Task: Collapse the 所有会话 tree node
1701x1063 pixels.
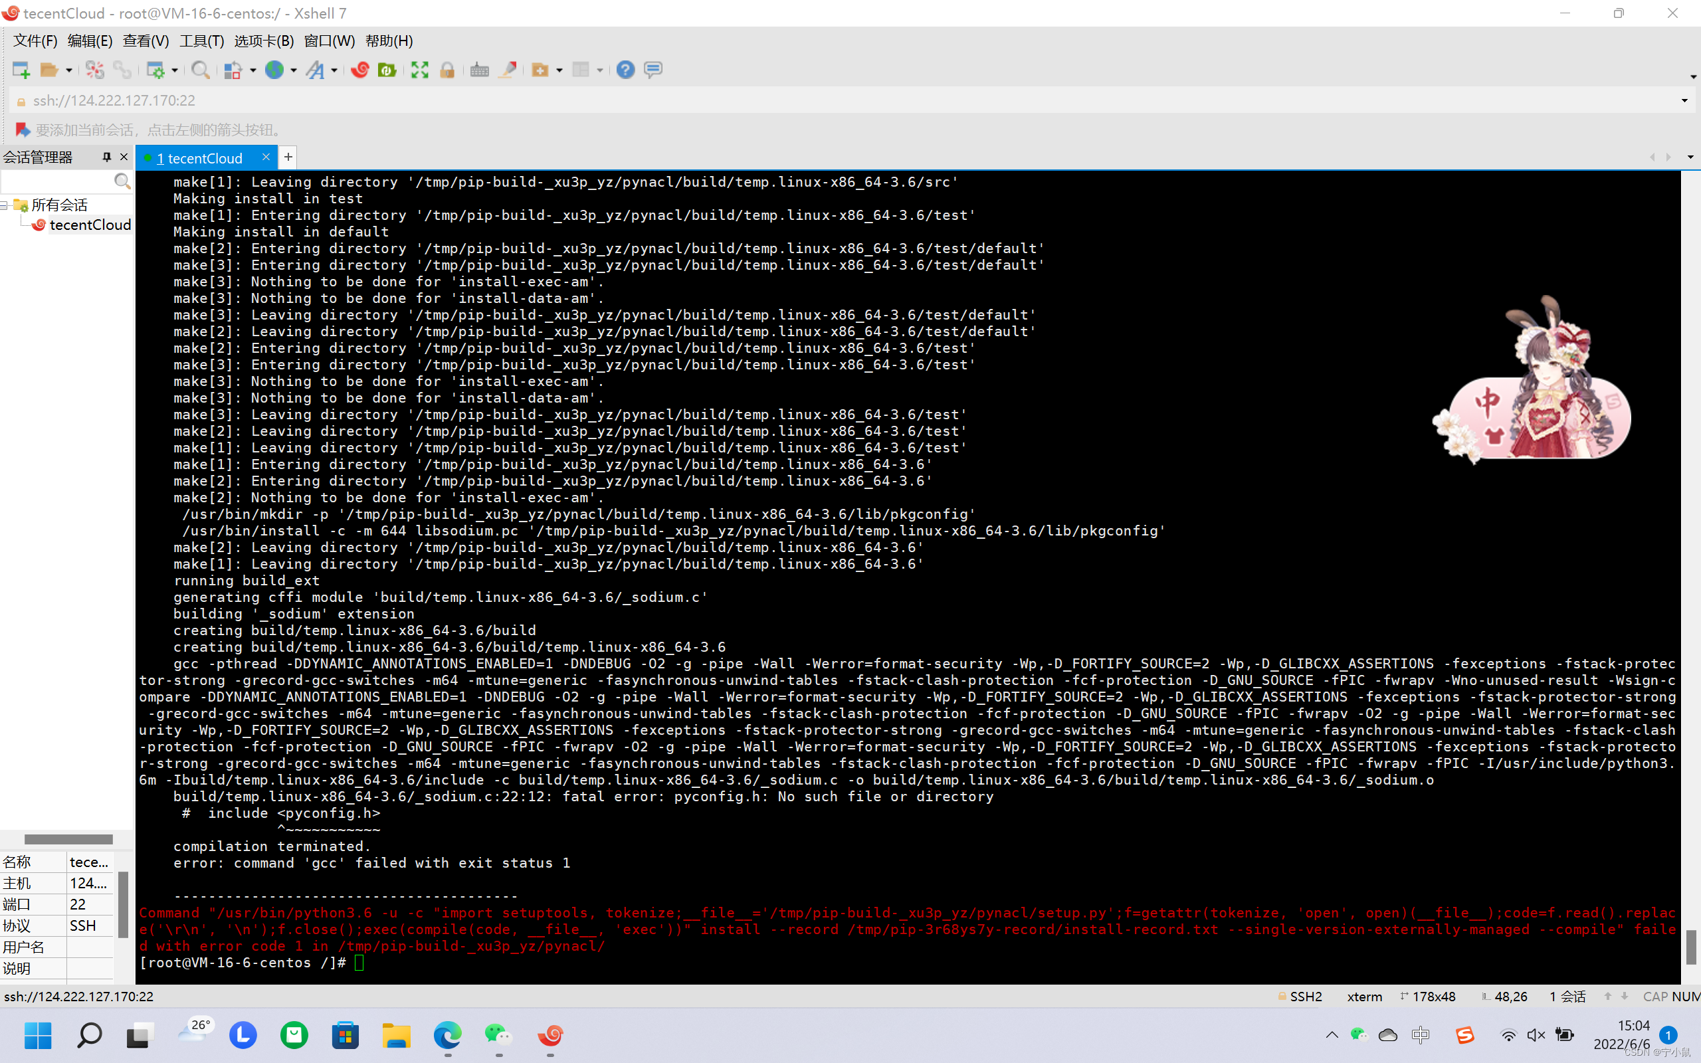Action: [4, 205]
